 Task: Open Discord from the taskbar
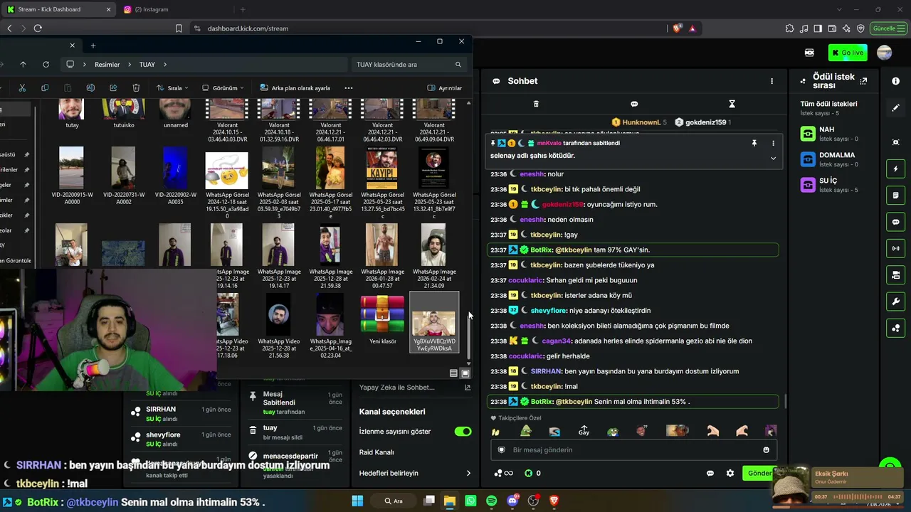click(x=512, y=501)
